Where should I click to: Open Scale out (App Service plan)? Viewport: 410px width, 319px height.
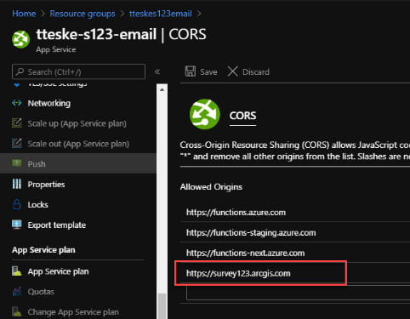coord(78,144)
